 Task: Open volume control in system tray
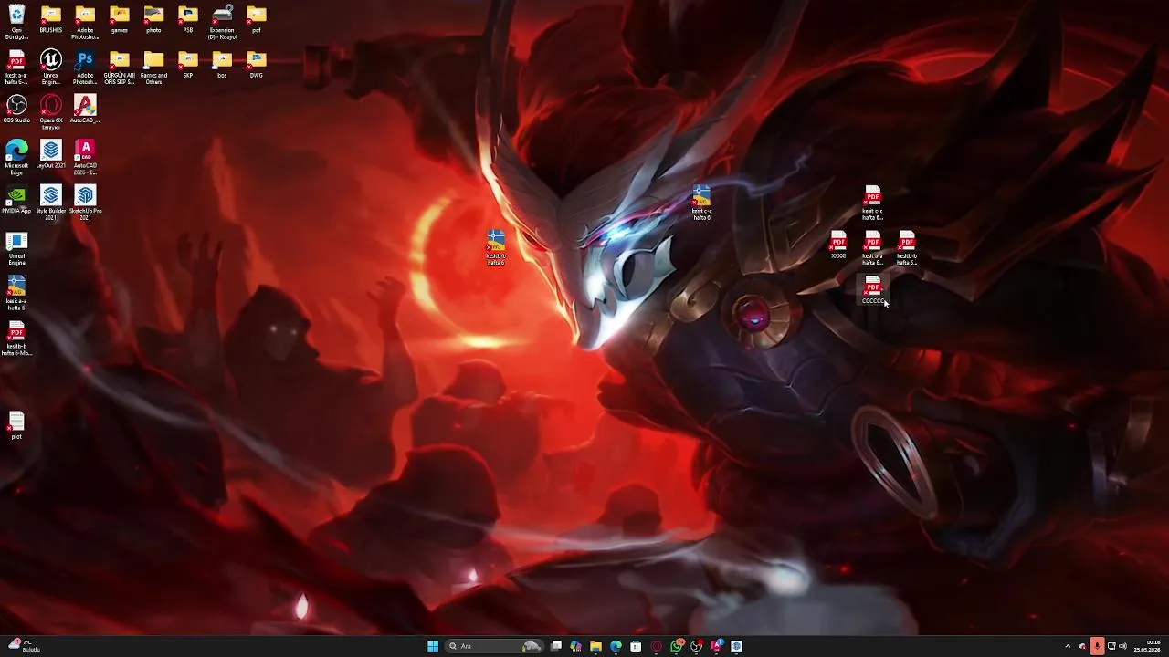[x=1122, y=646]
